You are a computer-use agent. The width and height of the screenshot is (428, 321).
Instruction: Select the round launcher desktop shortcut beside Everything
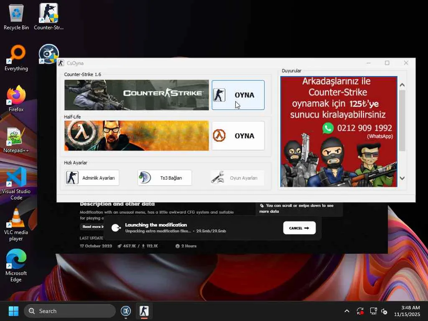point(48,54)
